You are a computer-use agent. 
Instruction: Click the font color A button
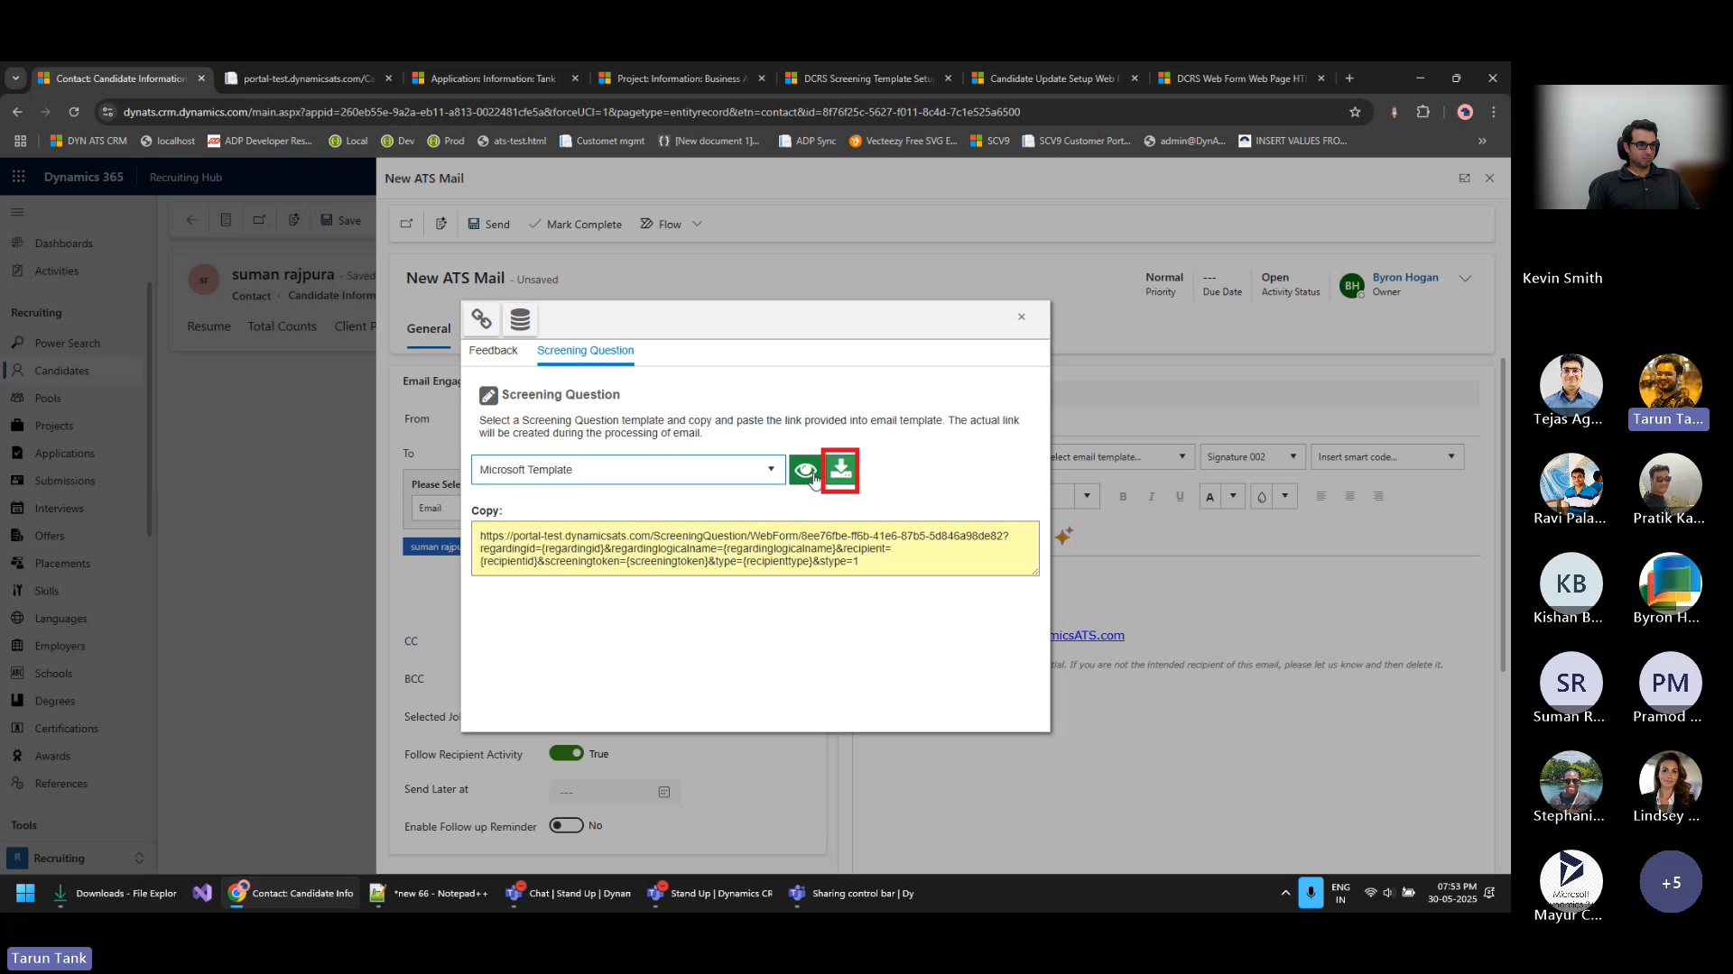click(1209, 497)
